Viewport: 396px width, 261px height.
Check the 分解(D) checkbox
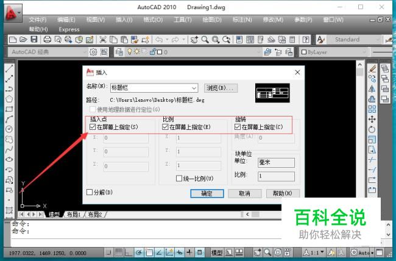[x=90, y=192]
